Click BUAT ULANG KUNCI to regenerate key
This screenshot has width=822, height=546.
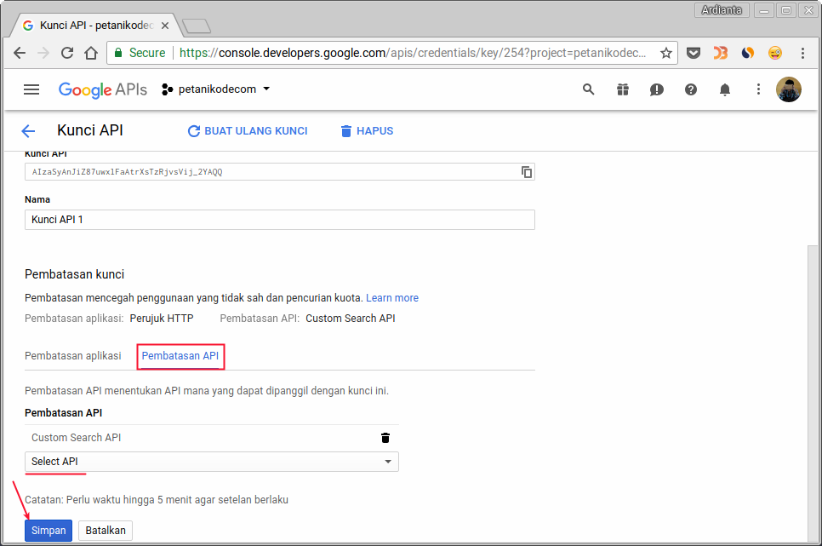click(x=247, y=130)
